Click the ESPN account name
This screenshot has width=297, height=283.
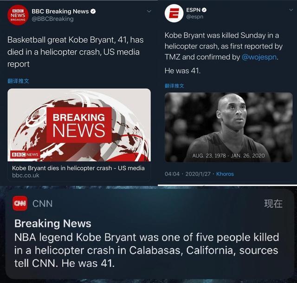pos(193,10)
